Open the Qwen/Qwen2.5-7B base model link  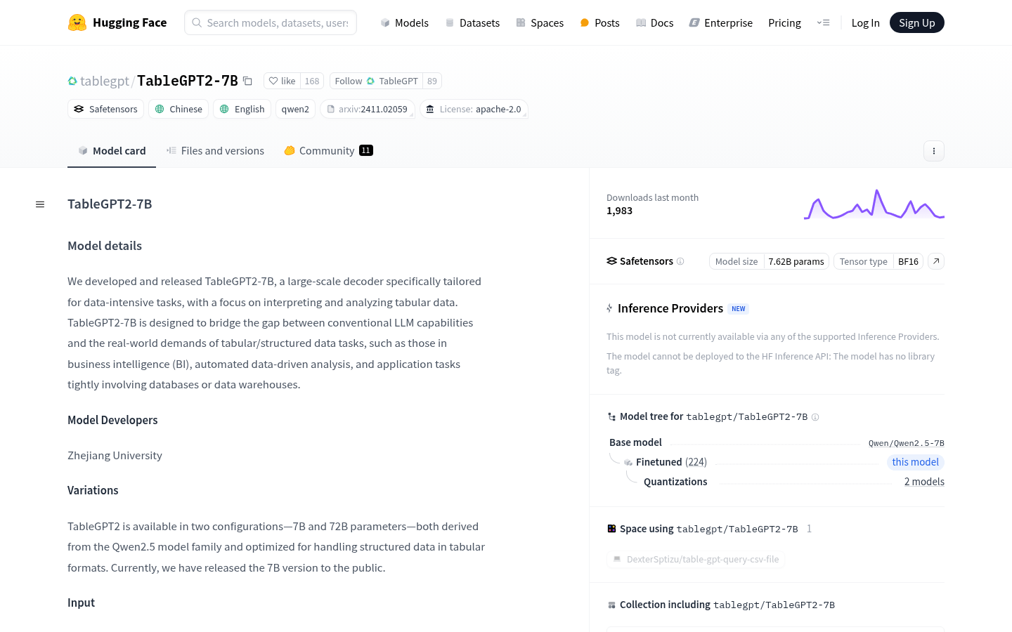[906, 443]
